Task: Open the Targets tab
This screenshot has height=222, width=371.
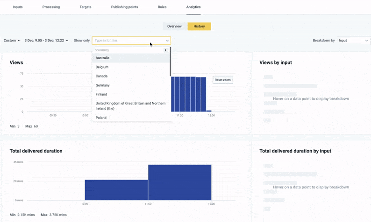Action: tap(86, 7)
